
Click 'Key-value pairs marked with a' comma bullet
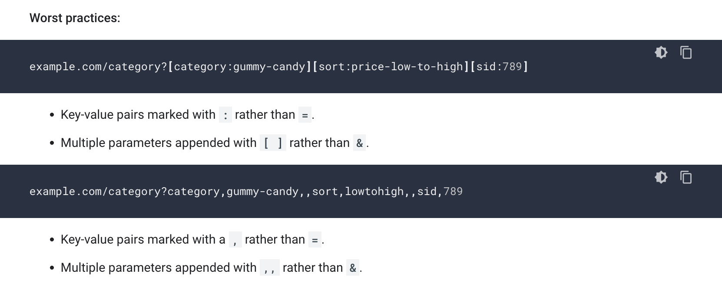point(143,239)
